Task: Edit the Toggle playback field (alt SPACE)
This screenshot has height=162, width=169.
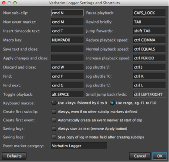Action: click(68, 94)
